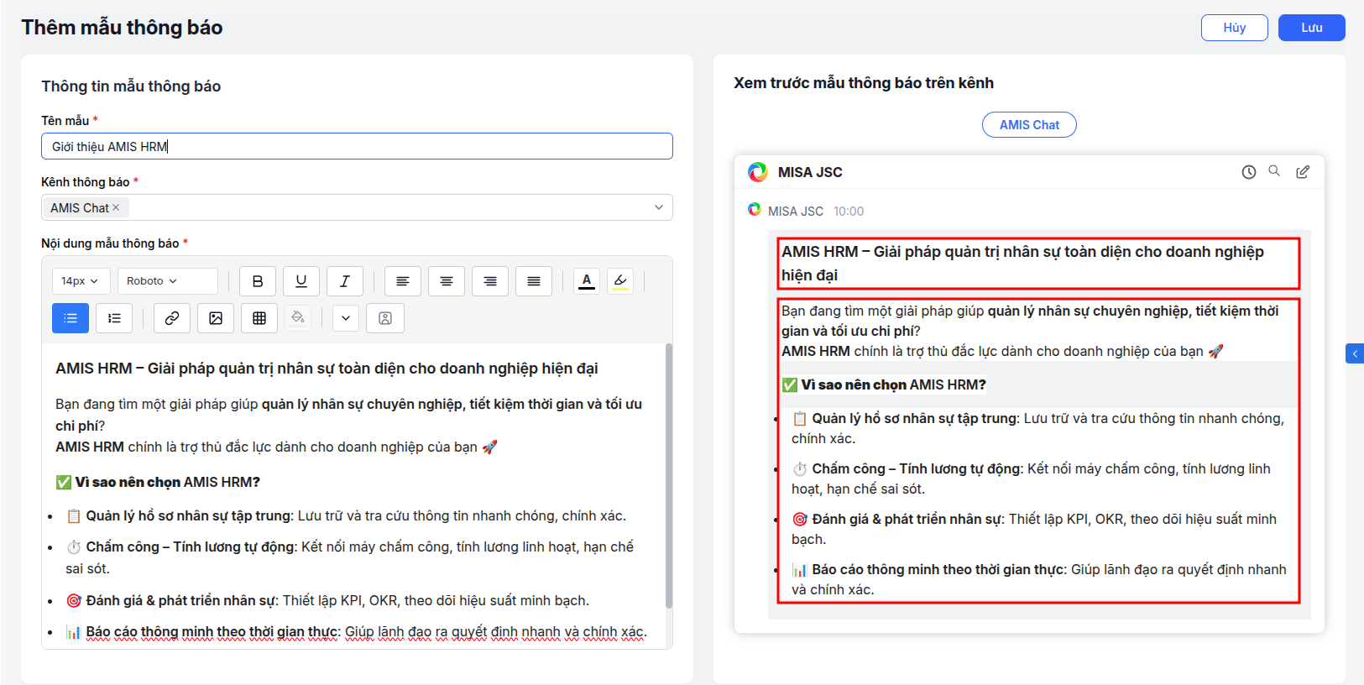Toggle bold formatting in the editor toolbar
1364x685 pixels.
[x=258, y=281]
